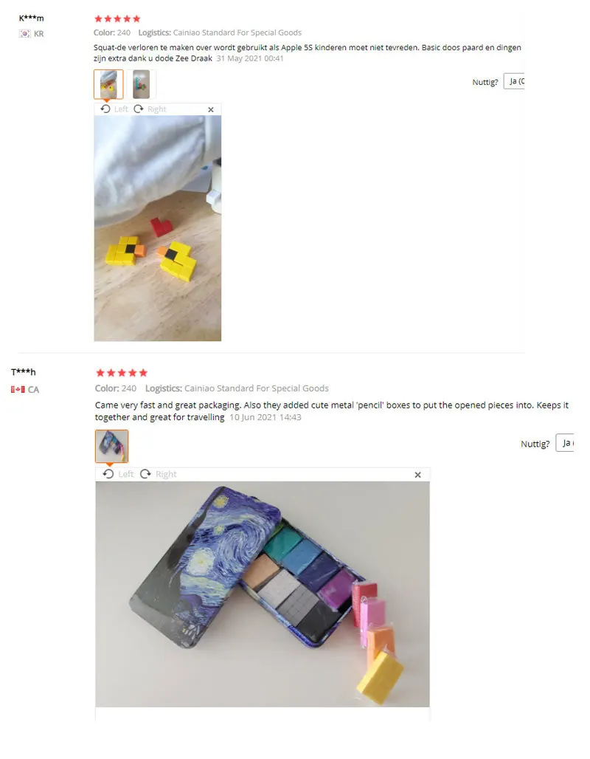590x759 pixels.
Task: Mark T***h's review as helpful with Ja
Action: pyautogui.click(x=565, y=443)
